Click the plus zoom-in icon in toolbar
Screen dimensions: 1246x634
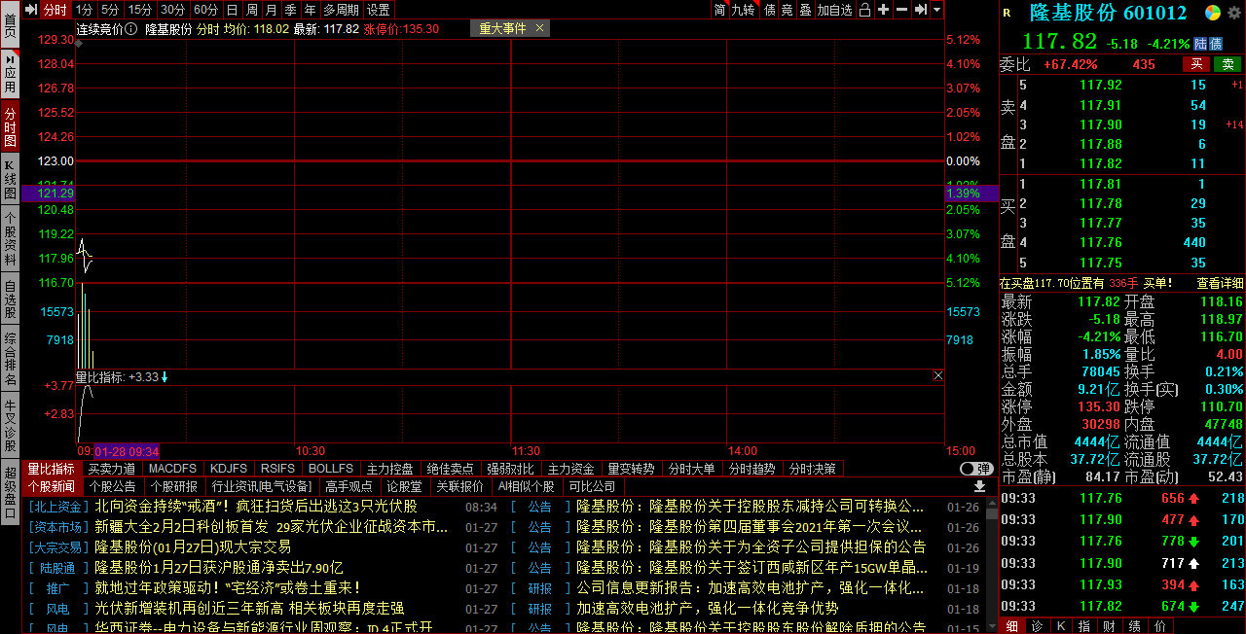coord(883,10)
